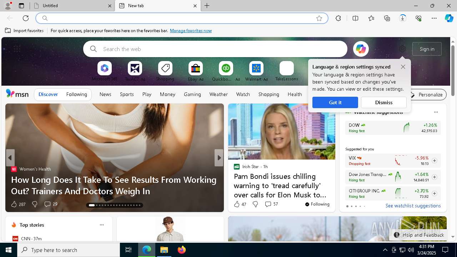Screen dimensions: 457x257
Task: Toggle Following on Irish Star article
Action: click(x=317, y=204)
